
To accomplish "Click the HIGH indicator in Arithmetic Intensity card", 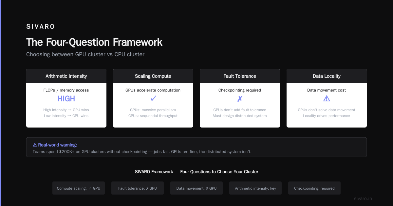I will 66,98.
